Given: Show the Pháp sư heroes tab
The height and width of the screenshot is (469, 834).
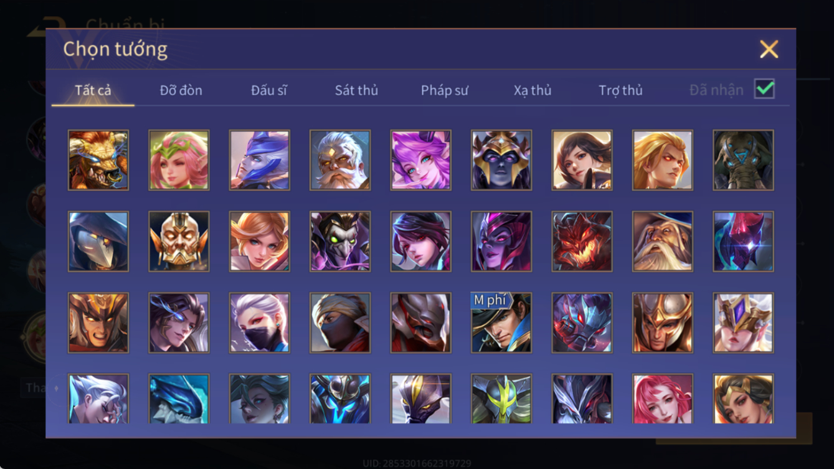Looking at the screenshot, I should click(444, 90).
